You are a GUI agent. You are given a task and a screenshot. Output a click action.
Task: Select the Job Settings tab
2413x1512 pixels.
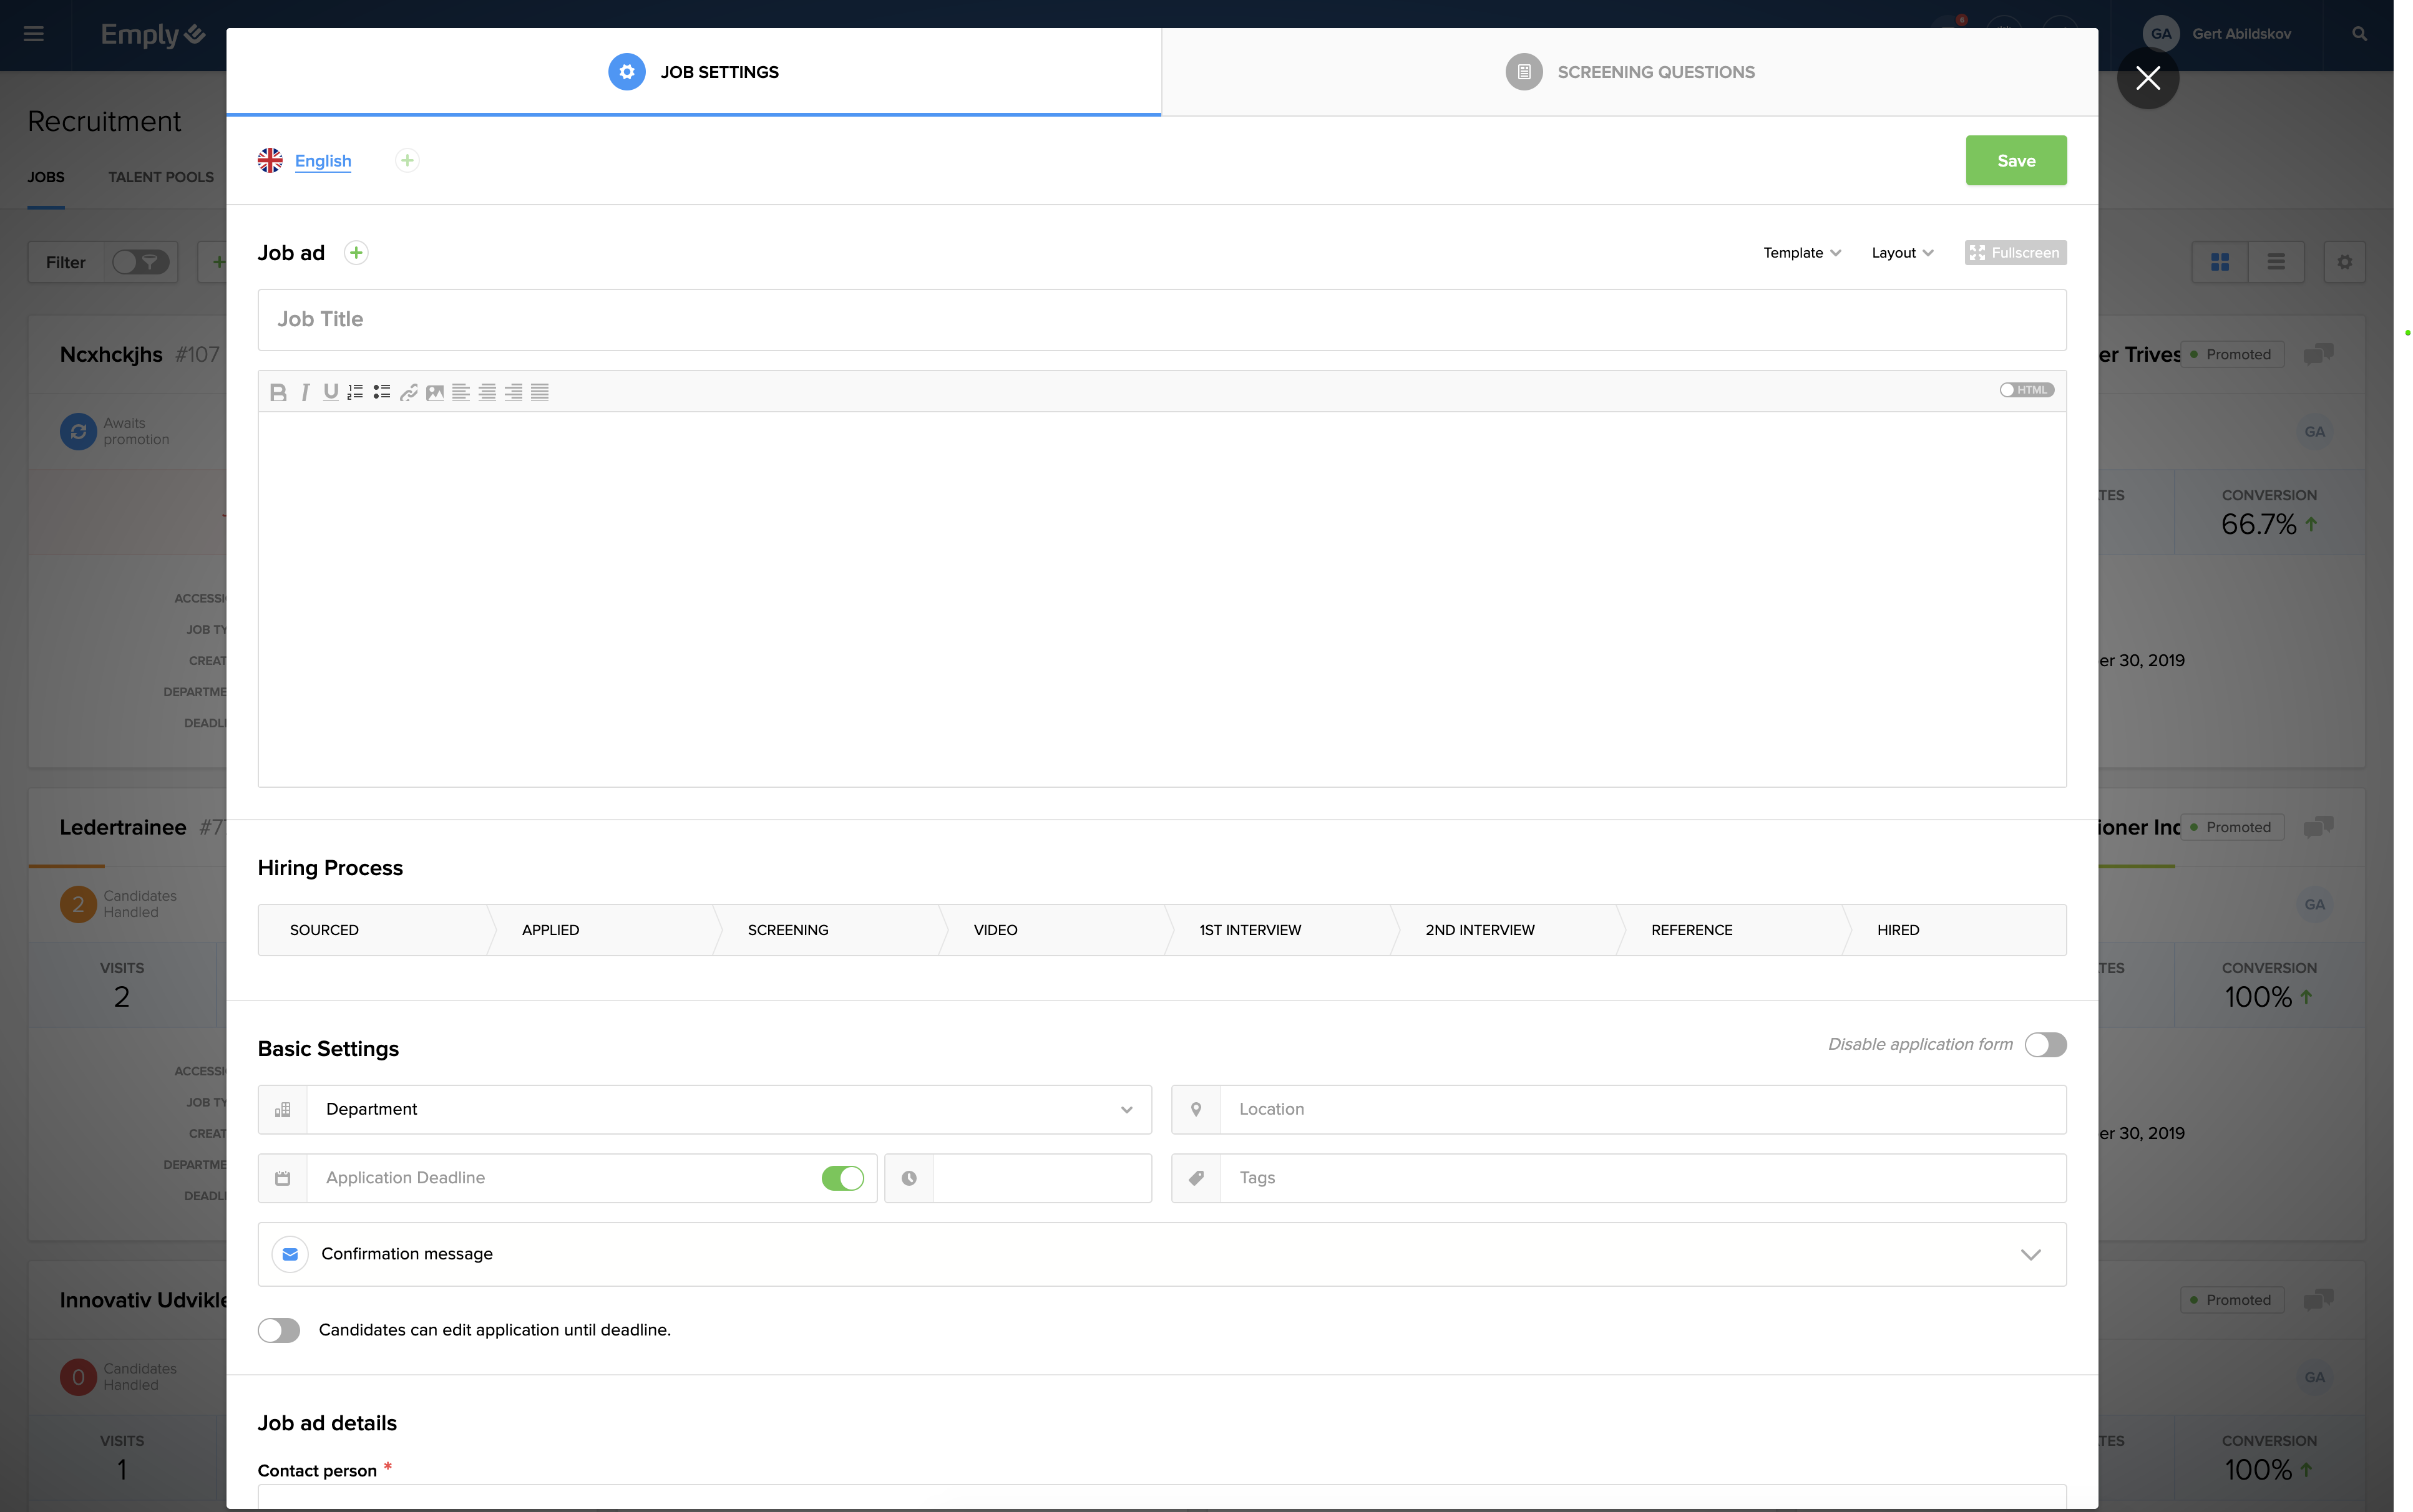(x=693, y=72)
